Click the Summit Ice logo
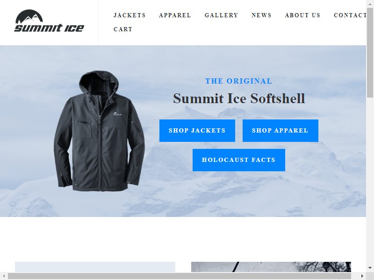 coord(49,21)
